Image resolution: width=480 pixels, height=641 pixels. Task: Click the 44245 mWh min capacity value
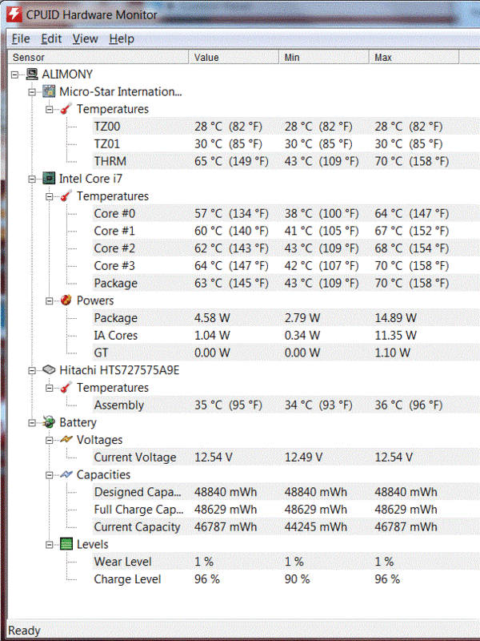316,527
